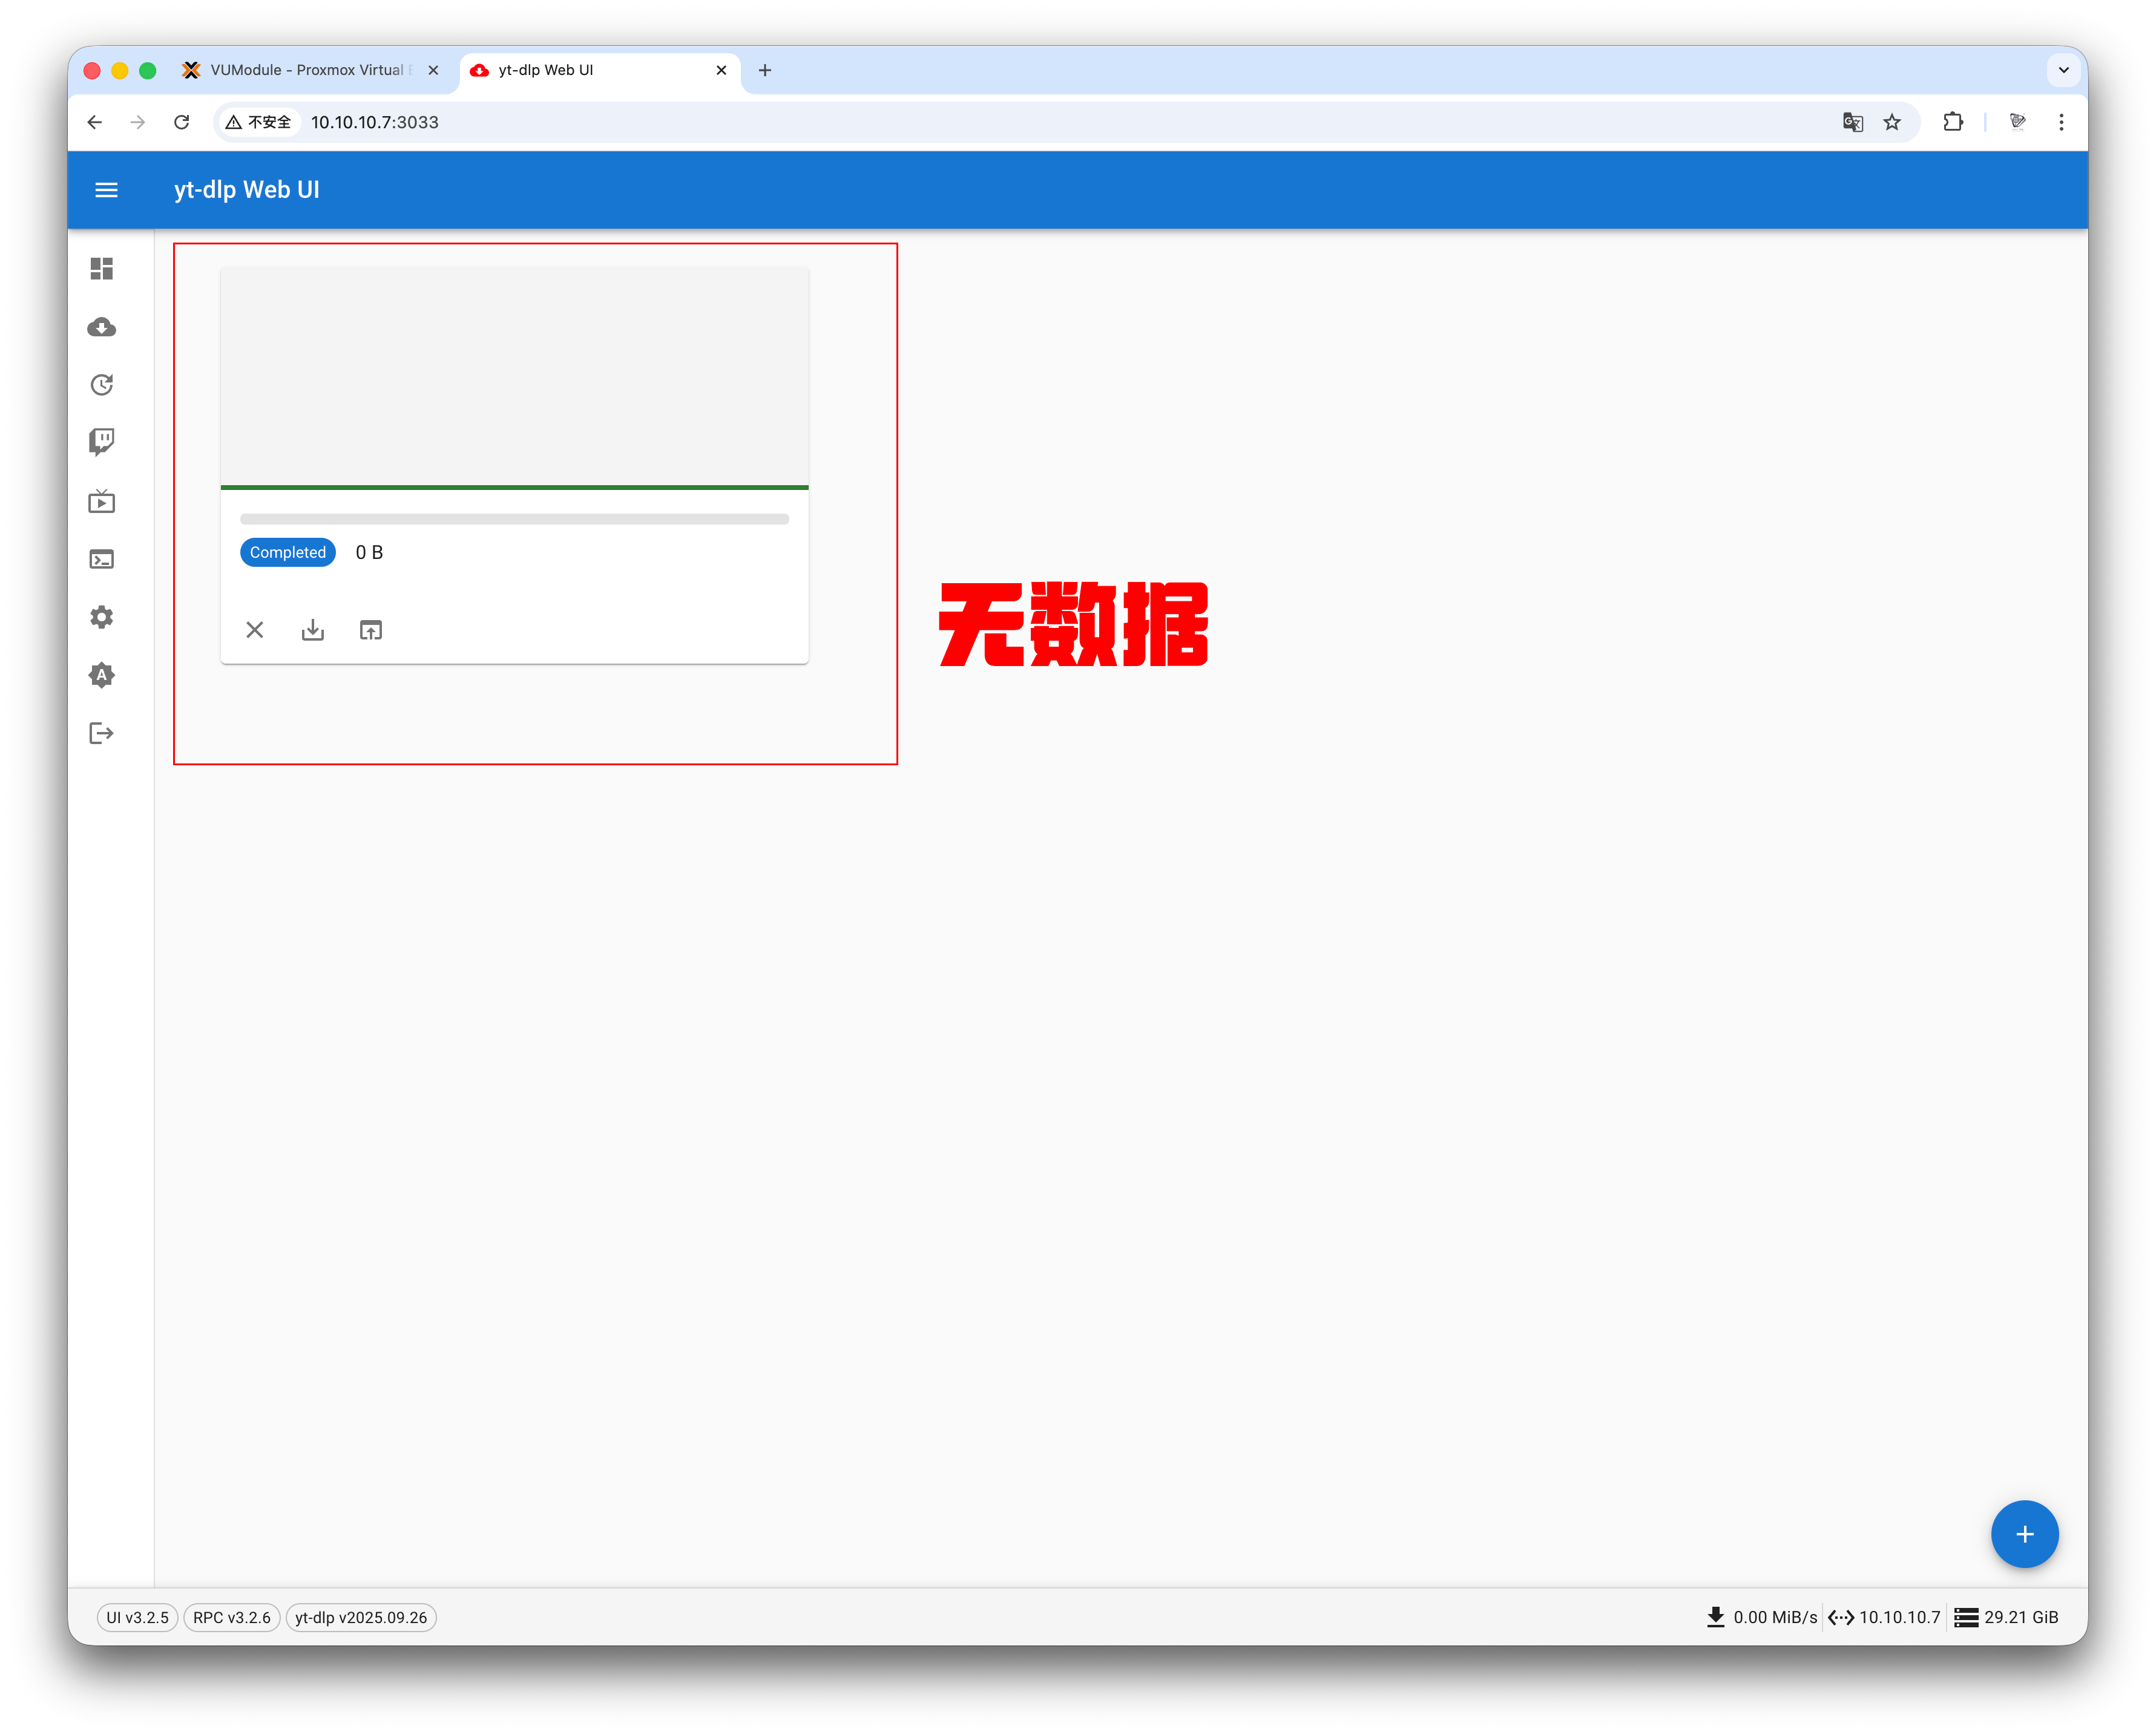2156x1735 pixels.
Task: Click the empty video thumbnail area
Action: point(514,376)
